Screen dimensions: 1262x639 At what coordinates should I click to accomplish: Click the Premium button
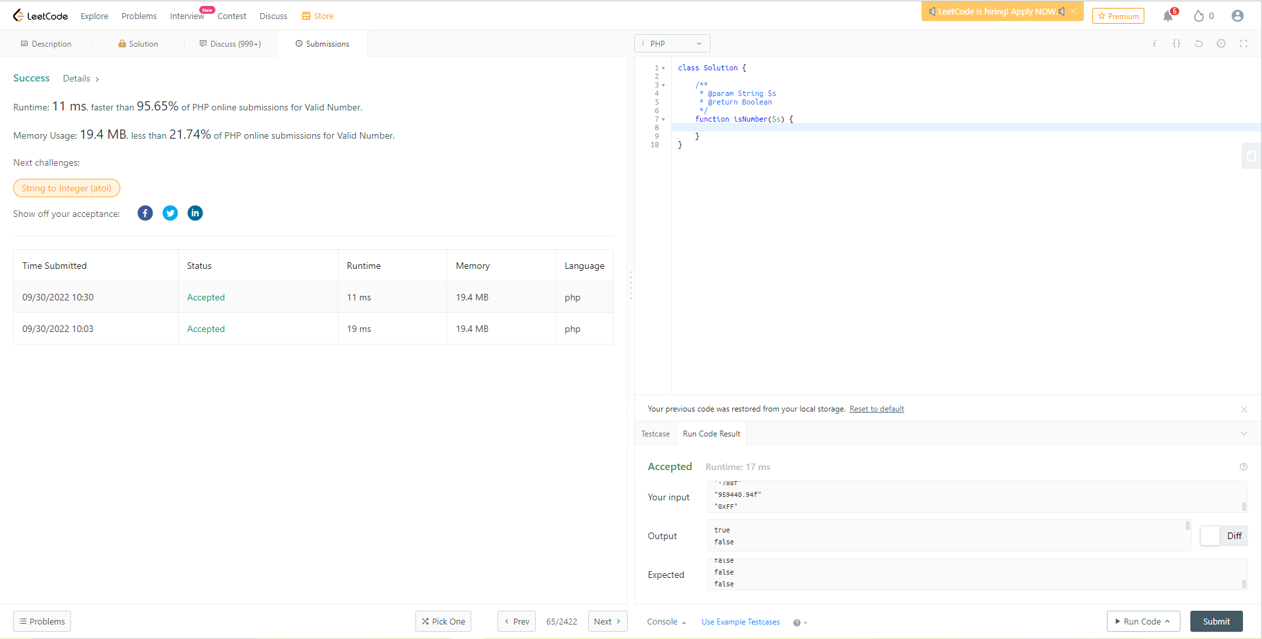[x=1118, y=16]
